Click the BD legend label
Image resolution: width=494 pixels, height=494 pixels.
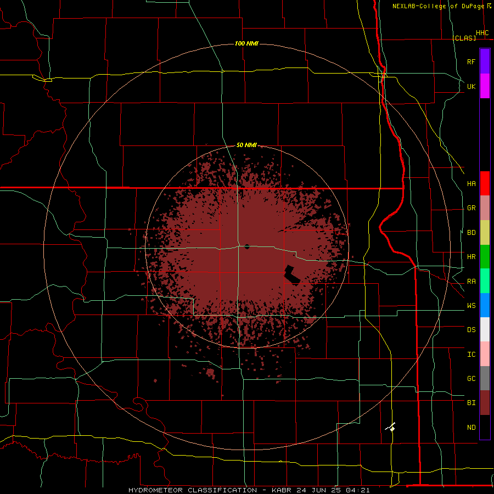point(471,233)
